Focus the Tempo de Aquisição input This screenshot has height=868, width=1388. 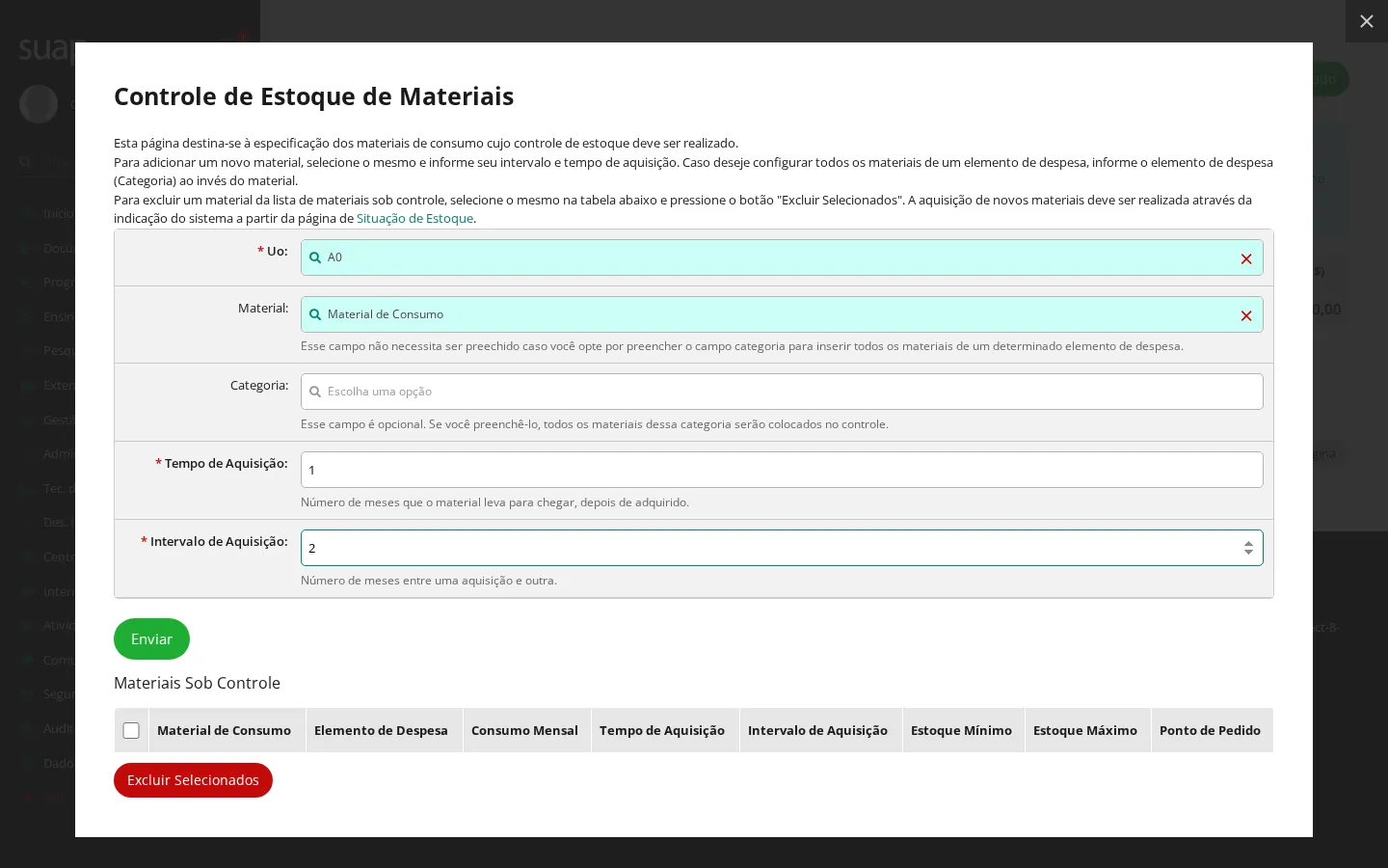tap(782, 470)
